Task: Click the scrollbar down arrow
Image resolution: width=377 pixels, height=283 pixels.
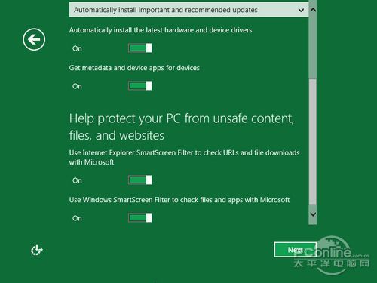Action: [x=313, y=214]
